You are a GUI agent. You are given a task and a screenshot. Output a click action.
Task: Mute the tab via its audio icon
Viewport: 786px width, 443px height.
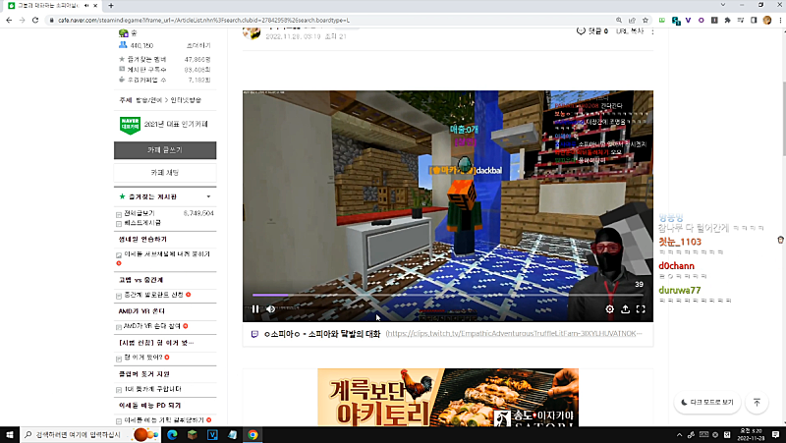click(x=86, y=6)
